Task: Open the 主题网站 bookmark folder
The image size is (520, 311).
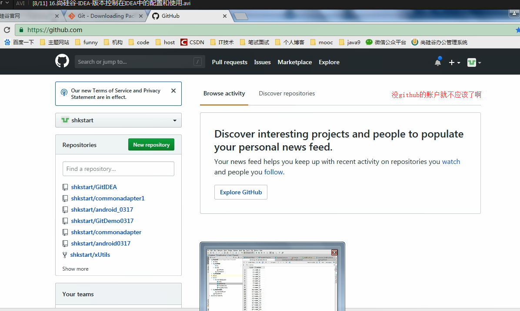Action: (55, 43)
